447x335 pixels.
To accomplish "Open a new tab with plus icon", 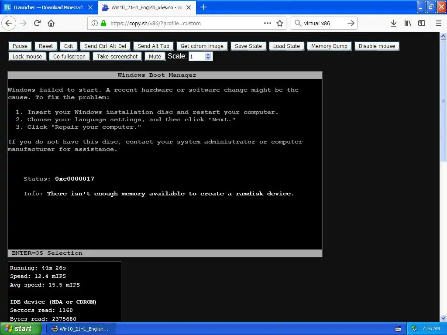I will pyautogui.click(x=203, y=7).
